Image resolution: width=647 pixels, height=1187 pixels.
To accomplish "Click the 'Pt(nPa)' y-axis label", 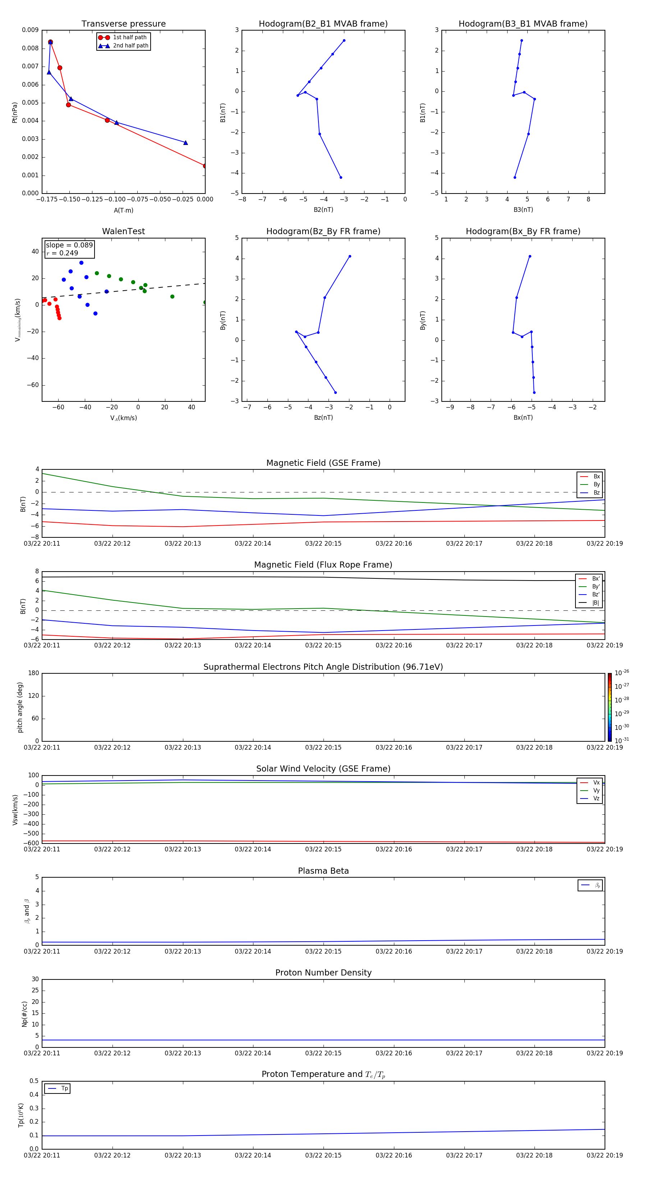I will (15, 112).
